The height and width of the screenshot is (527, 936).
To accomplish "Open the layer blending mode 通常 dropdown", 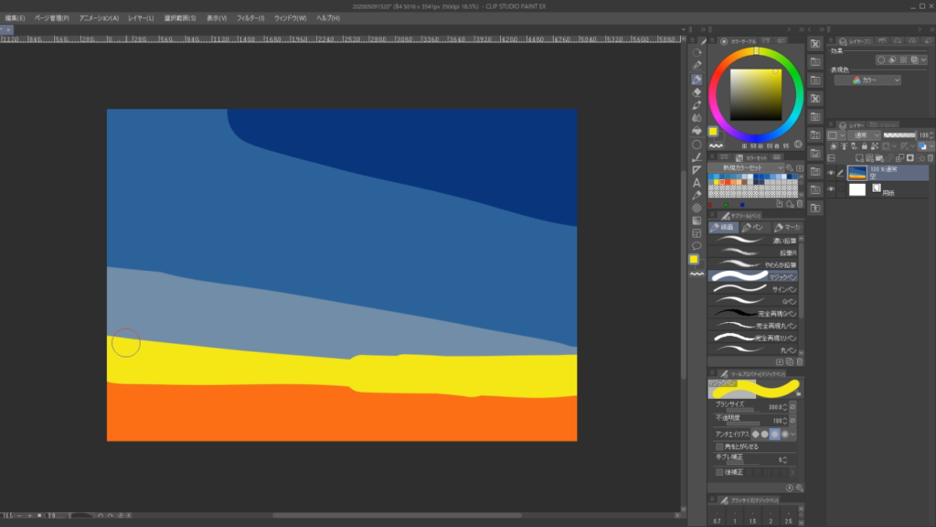I will point(864,135).
